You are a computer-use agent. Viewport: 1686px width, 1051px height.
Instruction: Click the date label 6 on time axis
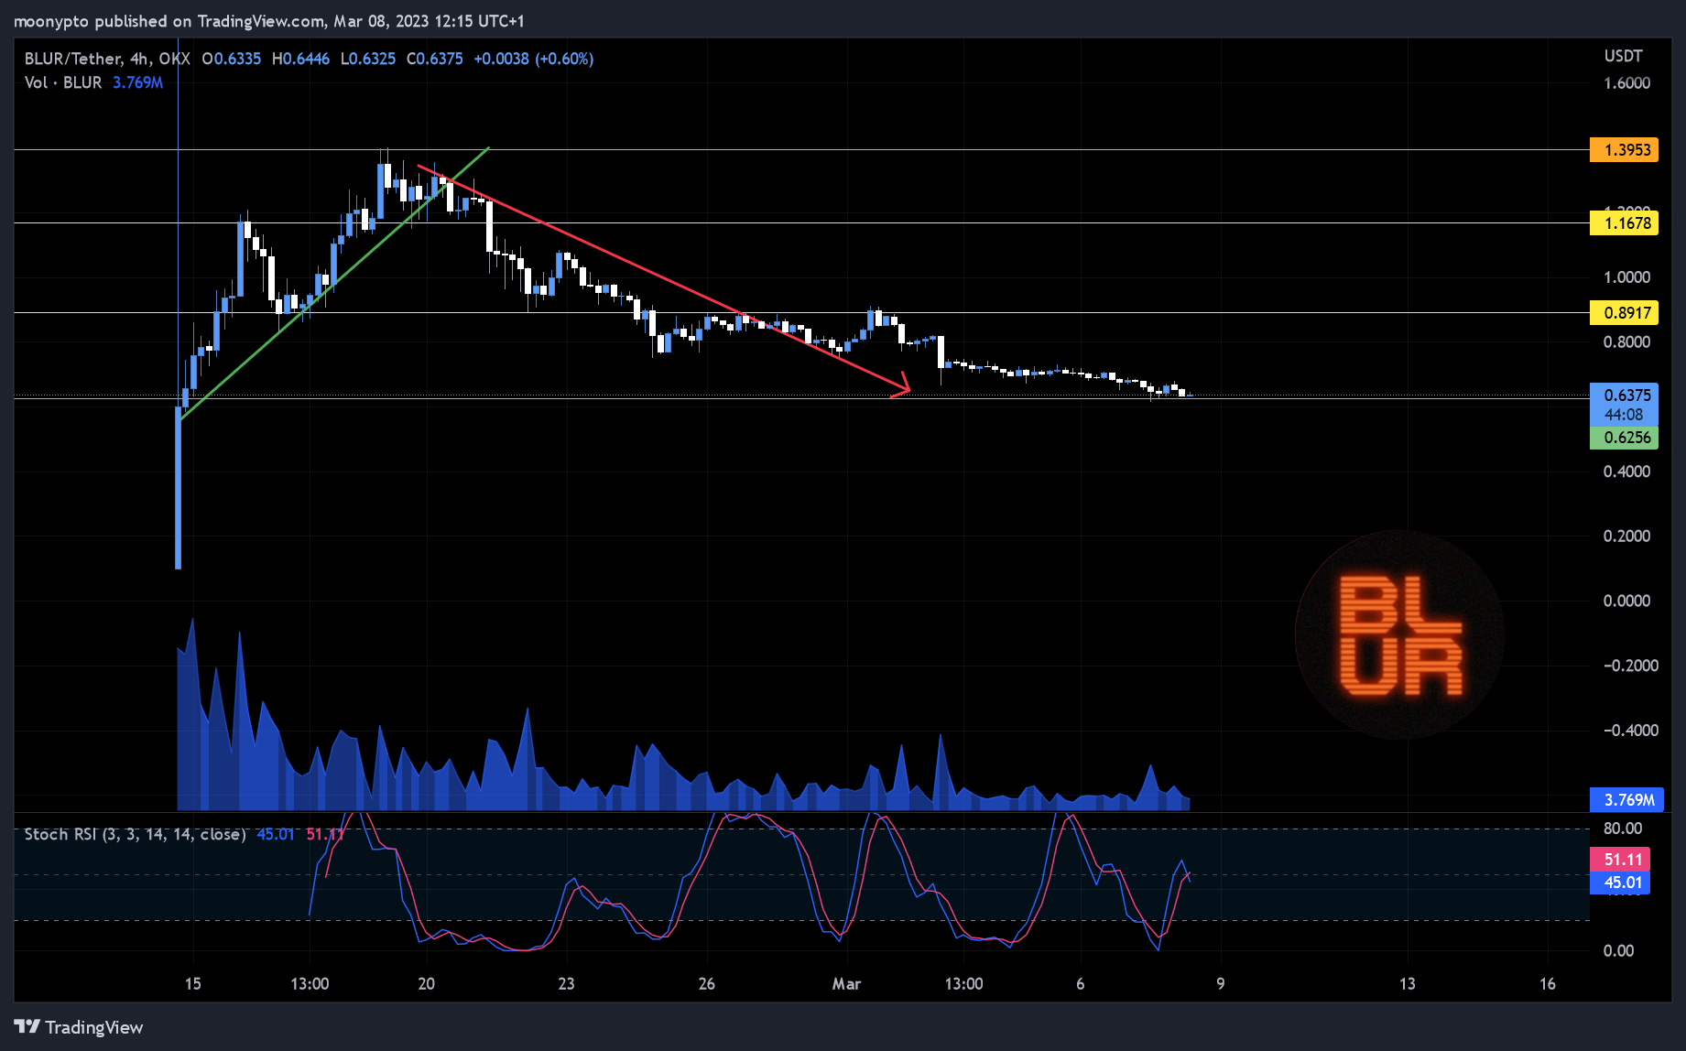[x=1081, y=984]
